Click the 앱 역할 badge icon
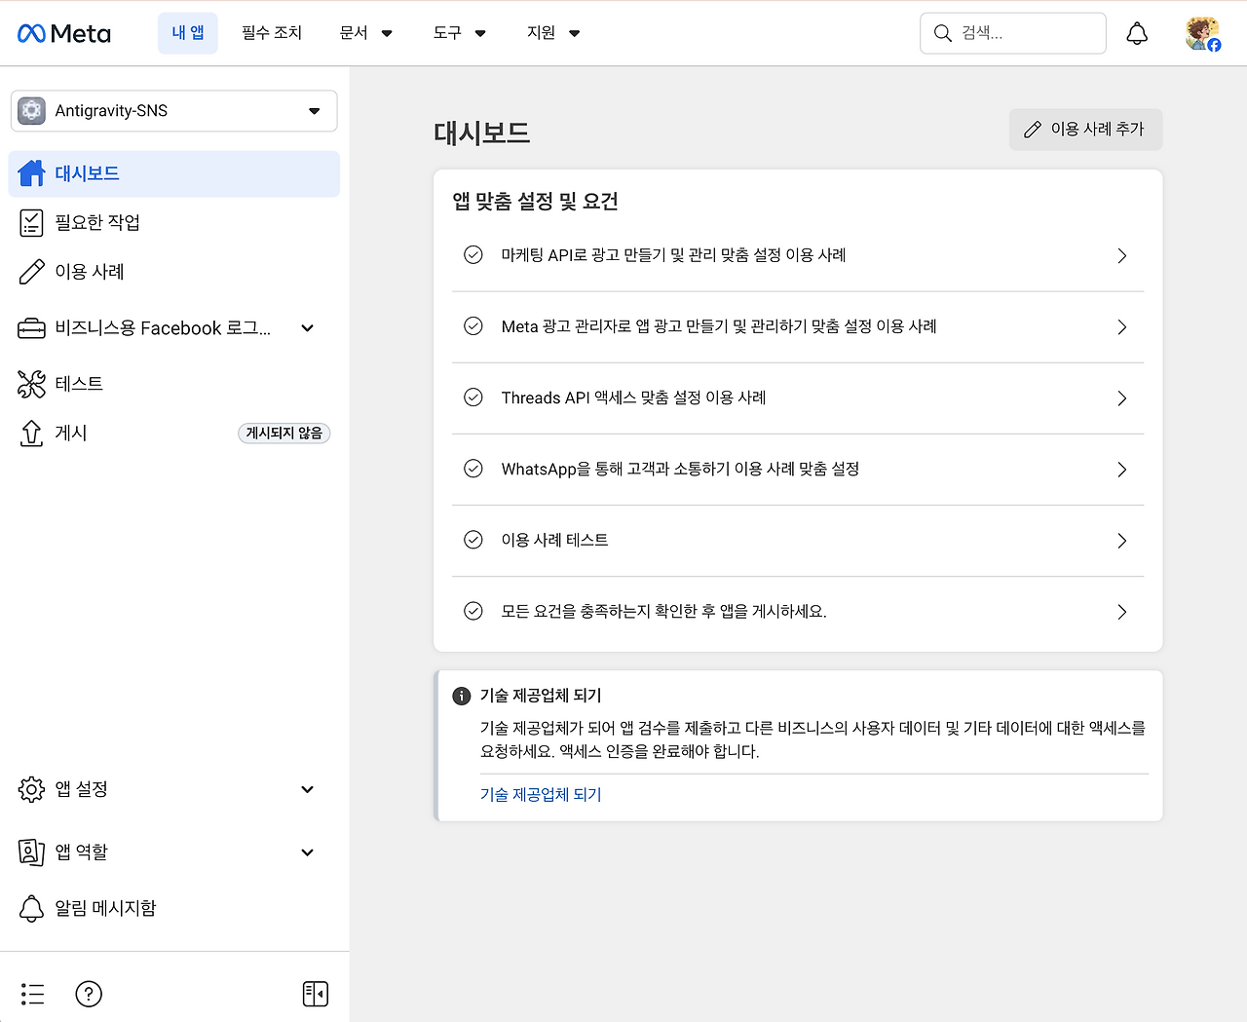Image resolution: width=1247 pixels, height=1022 pixels. (x=31, y=852)
